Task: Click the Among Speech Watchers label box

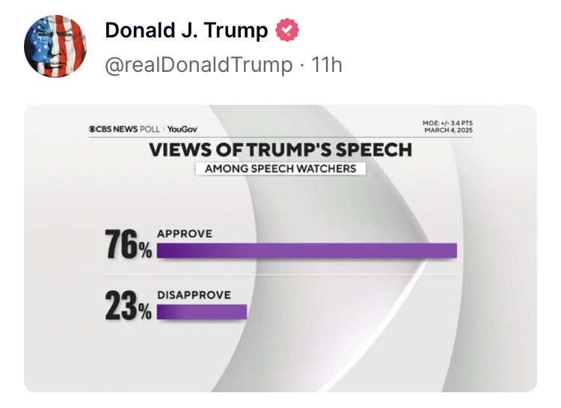Action: tap(280, 168)
